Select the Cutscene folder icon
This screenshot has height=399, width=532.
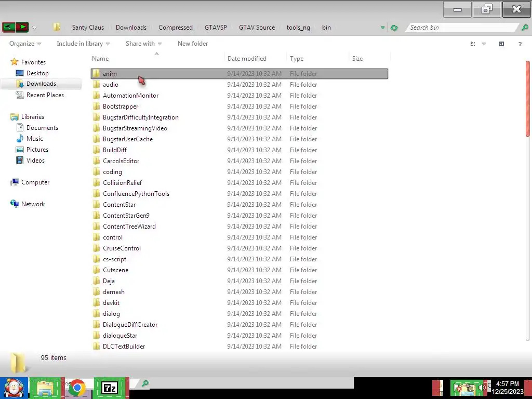click(96, 270)
